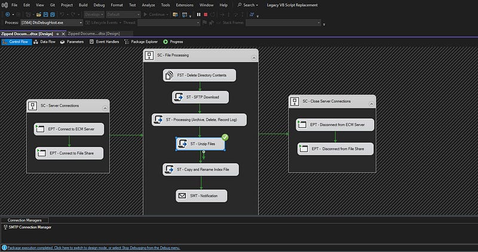
Task: Click the Pause debugging icon
Action: pyautogui.click(x=200, y=14)
